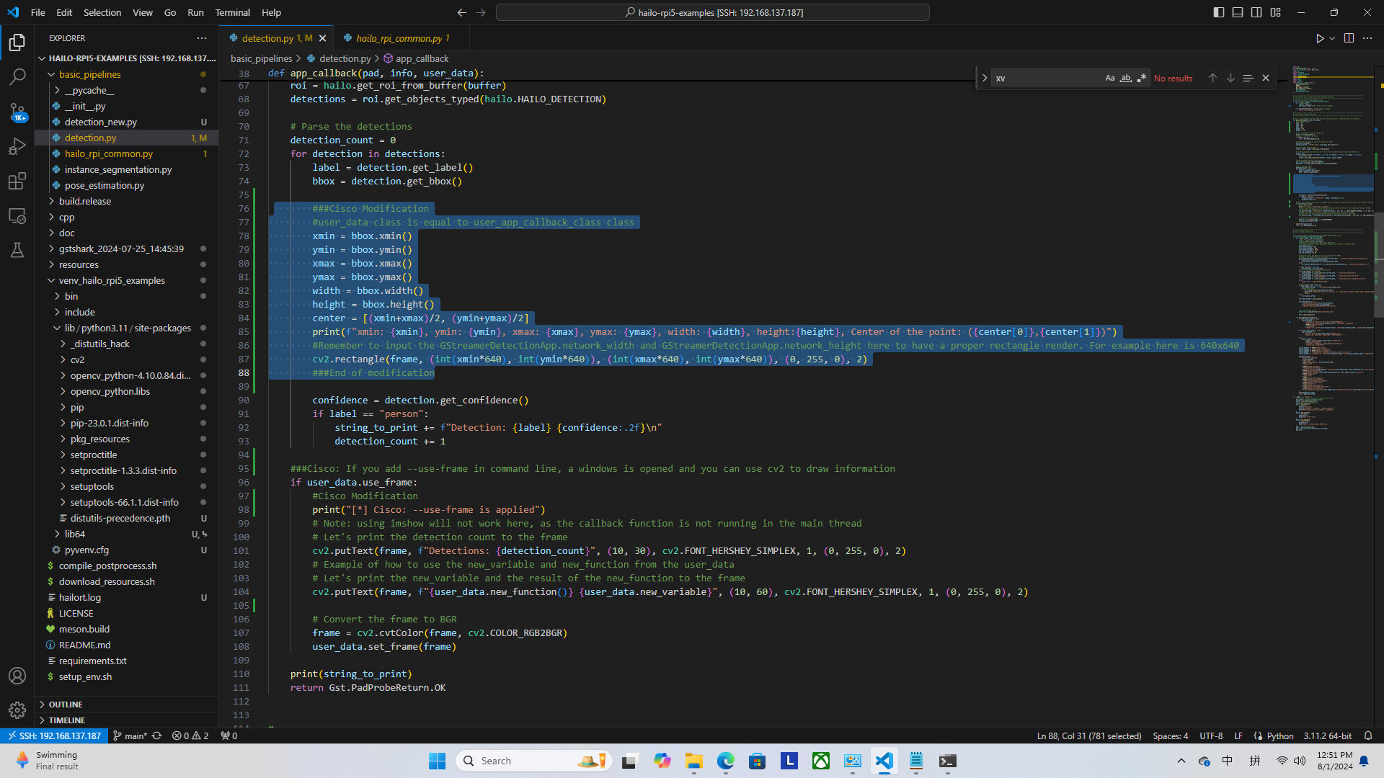Open the Remote Explorer view

17,215
